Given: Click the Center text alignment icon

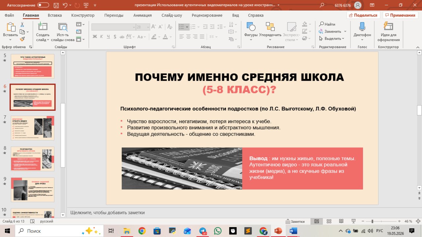Looking at the screenshot, I should coord(189,36).
